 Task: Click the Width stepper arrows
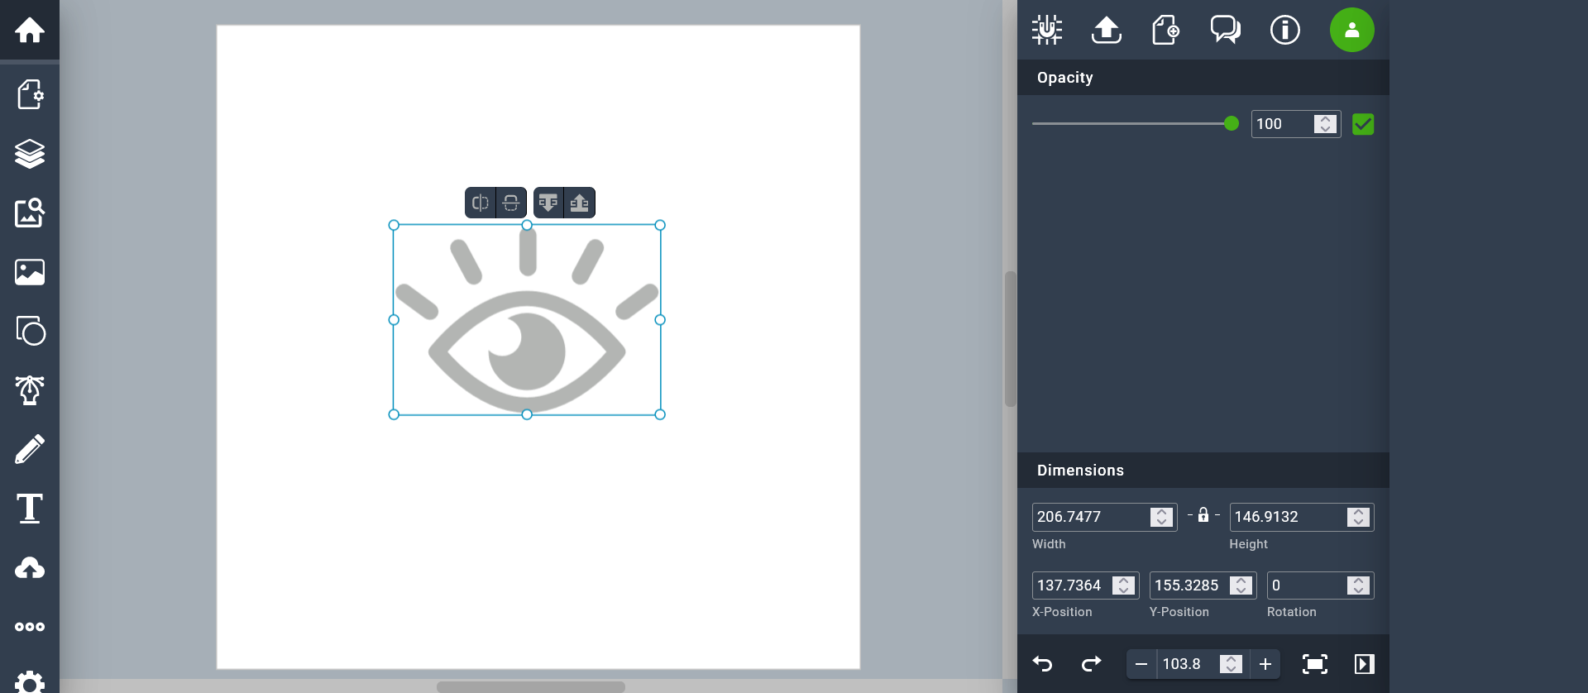click(x=1162, y=517)
